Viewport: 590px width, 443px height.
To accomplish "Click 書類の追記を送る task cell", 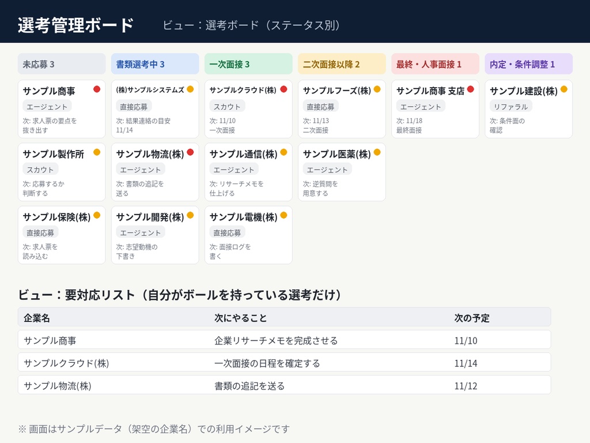I will (249, 386).
